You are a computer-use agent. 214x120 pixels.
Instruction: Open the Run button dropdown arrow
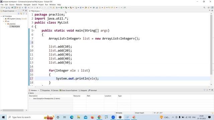(x=64, y=8)
